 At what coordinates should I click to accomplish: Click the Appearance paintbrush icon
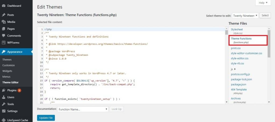(3, 52)
